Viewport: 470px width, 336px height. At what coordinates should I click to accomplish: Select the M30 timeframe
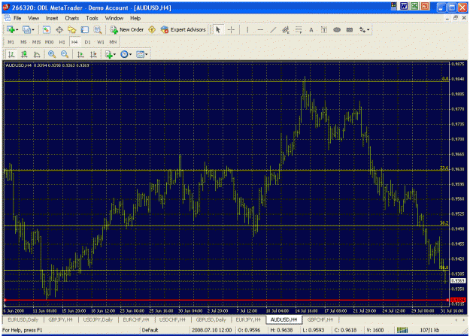(x=49, y=42)
